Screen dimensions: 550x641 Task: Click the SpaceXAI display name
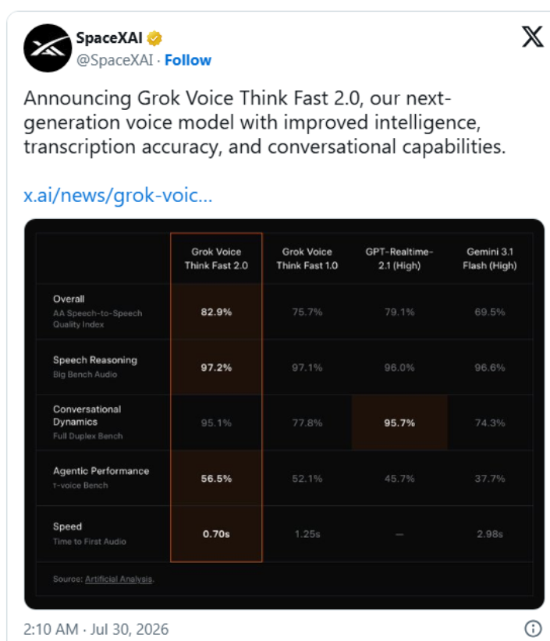pyautogui.click(x=109, y=38)
